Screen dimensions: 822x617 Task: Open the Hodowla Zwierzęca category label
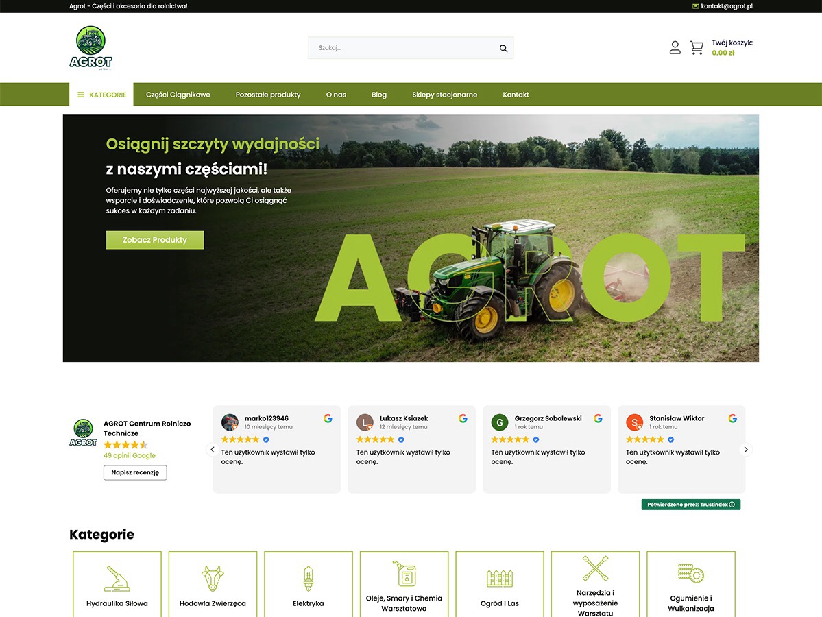coord(213,603)
